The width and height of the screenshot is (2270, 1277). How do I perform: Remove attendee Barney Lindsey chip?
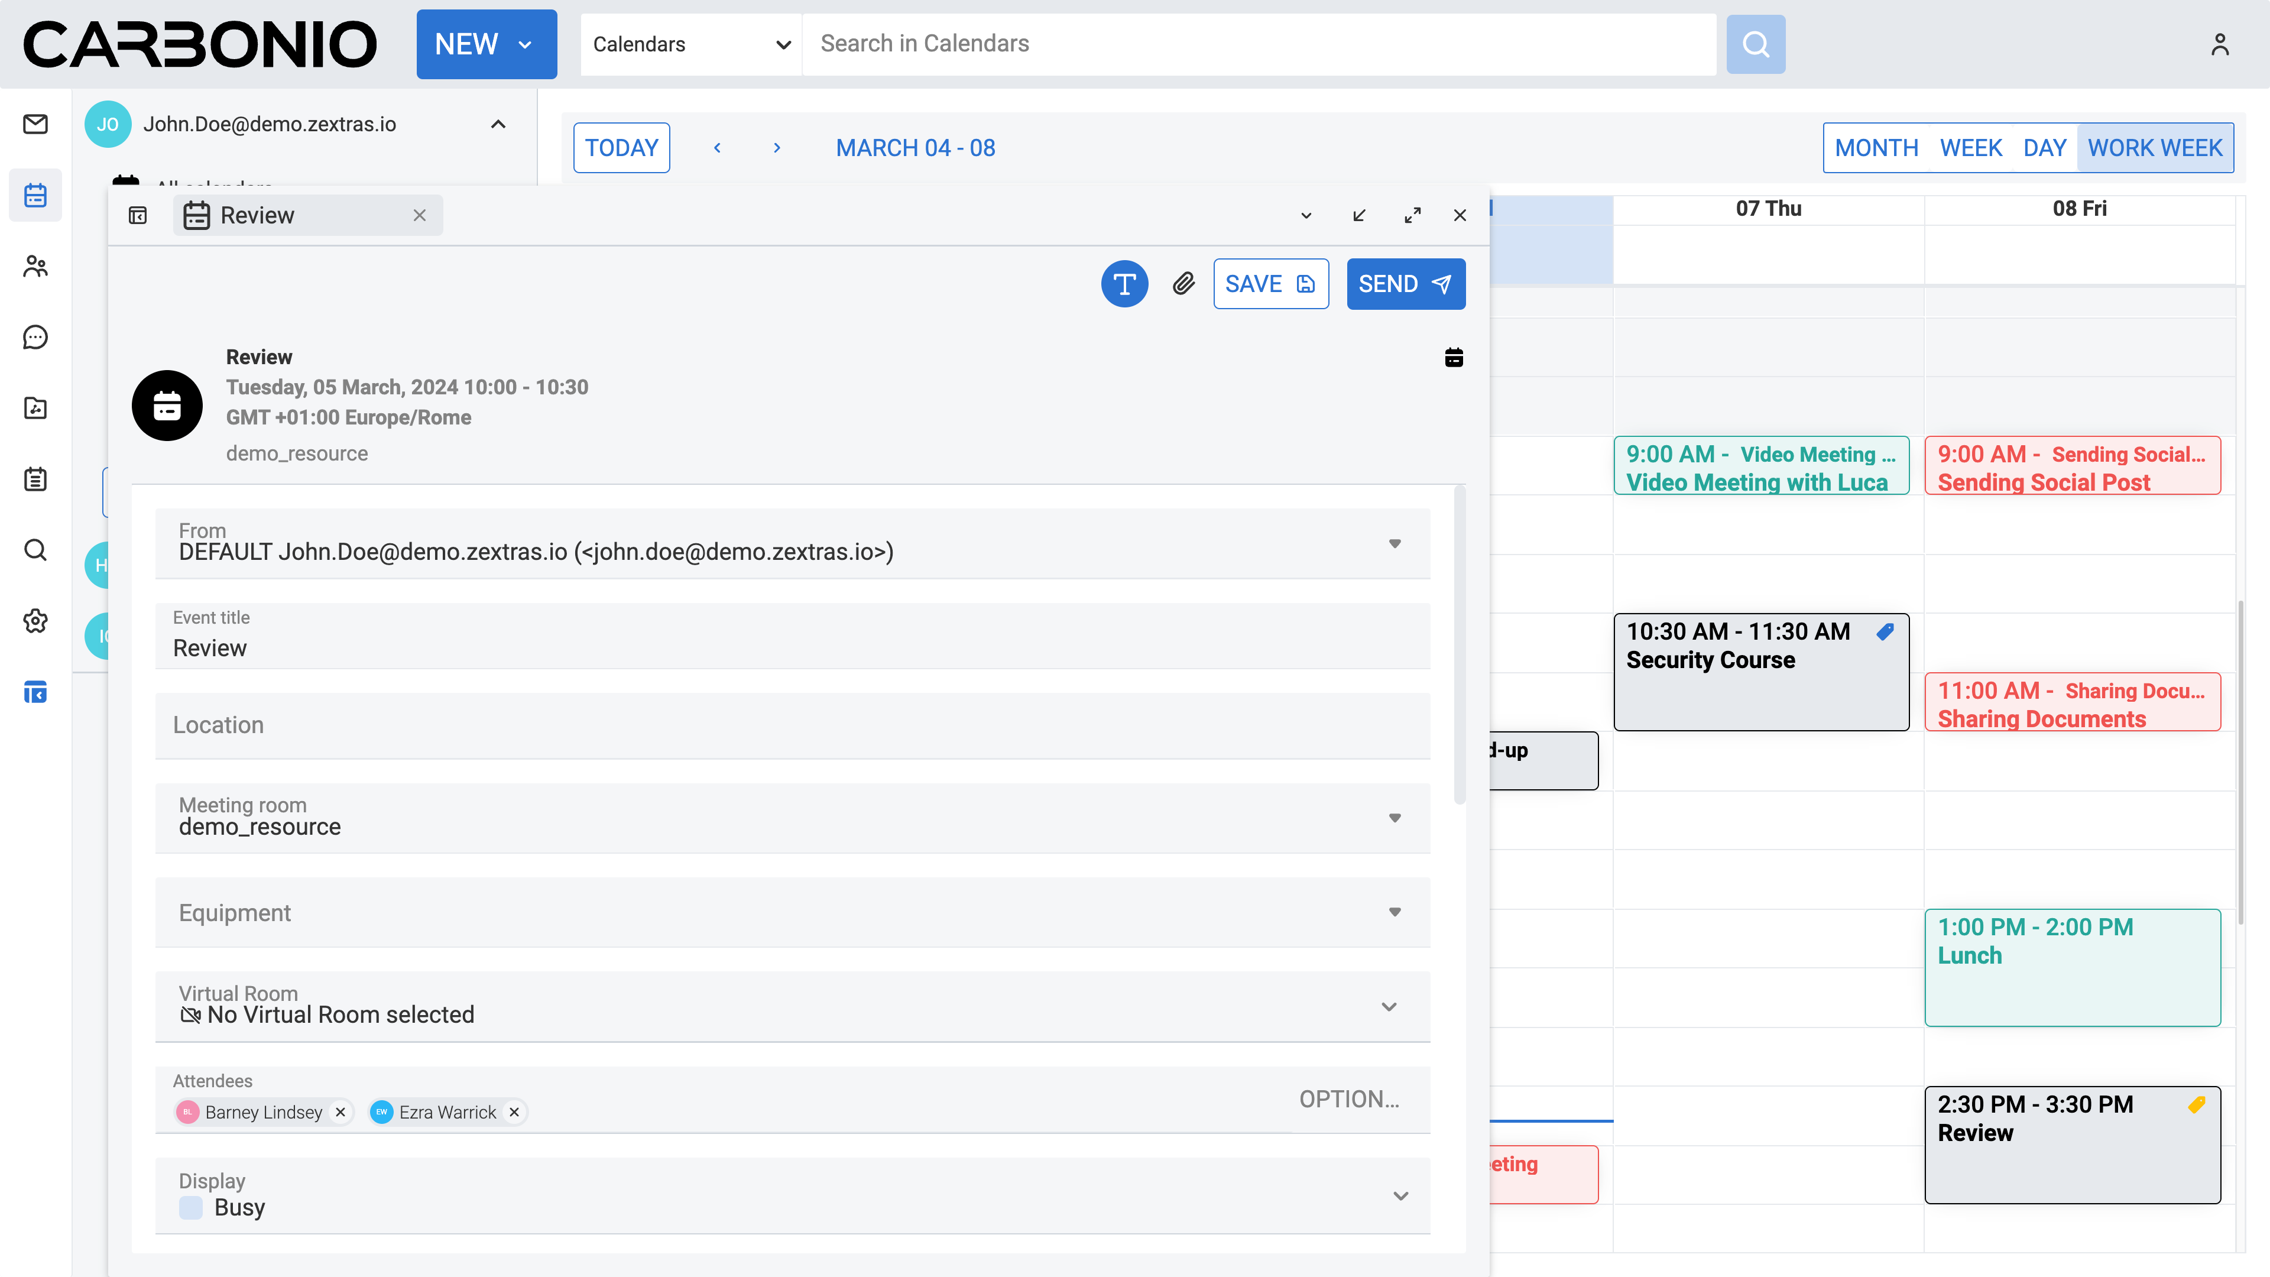[340, 1112]
